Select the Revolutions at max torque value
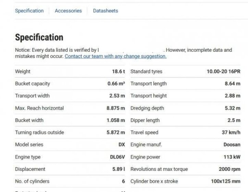Image resolution: width=248 pixels, height=192 pixels. (229, 169)
